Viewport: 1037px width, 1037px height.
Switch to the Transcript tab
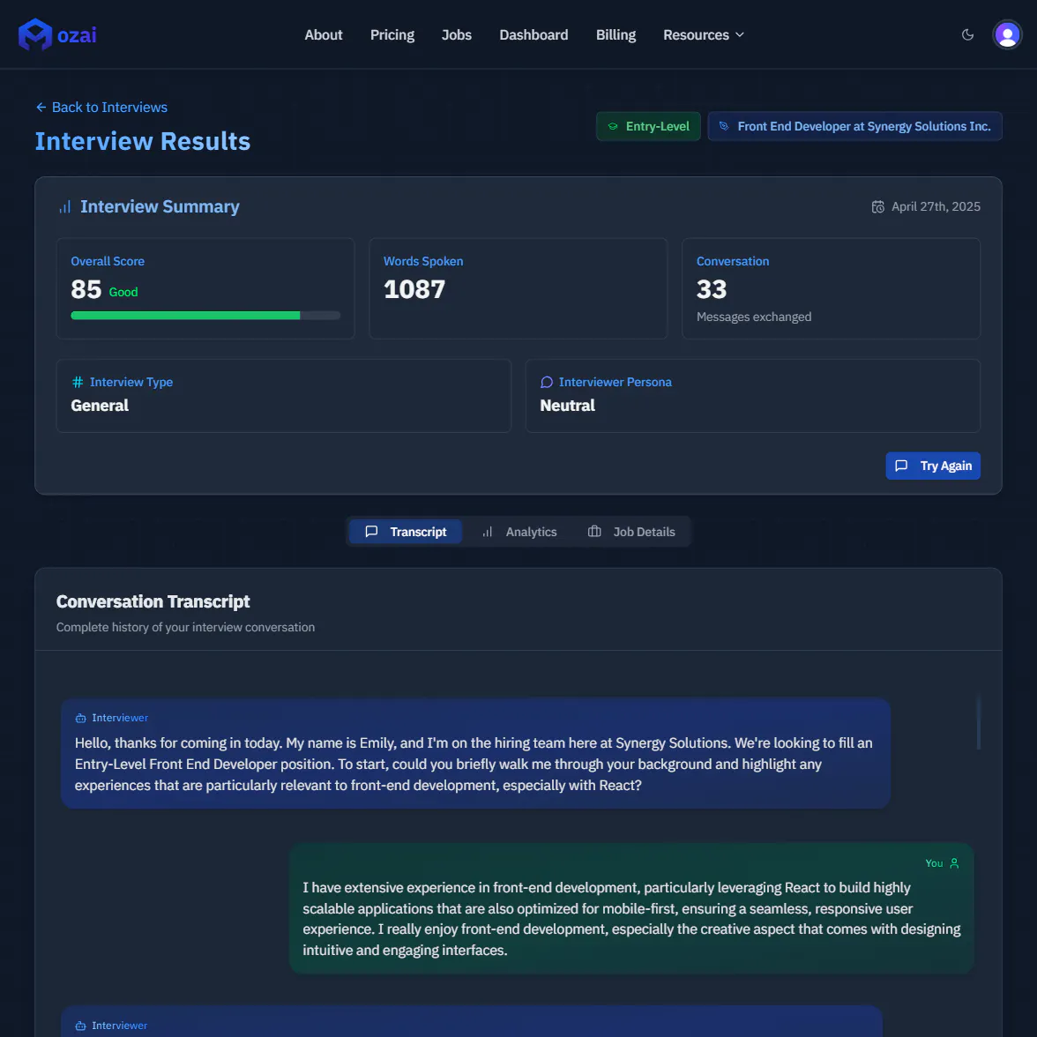pos(406,532)
